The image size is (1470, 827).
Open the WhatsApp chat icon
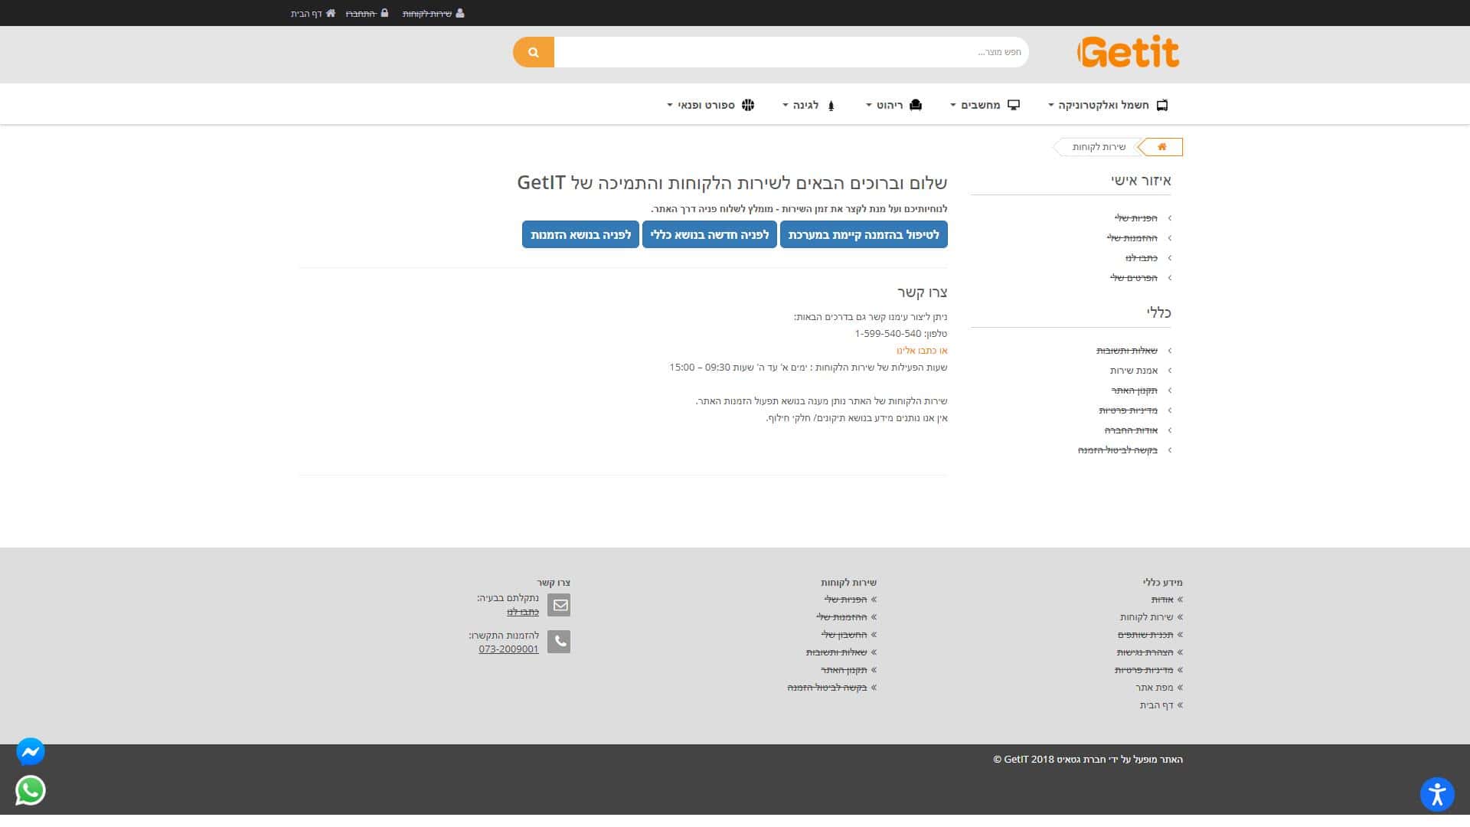pyautogui.click(x=31, y=790)
